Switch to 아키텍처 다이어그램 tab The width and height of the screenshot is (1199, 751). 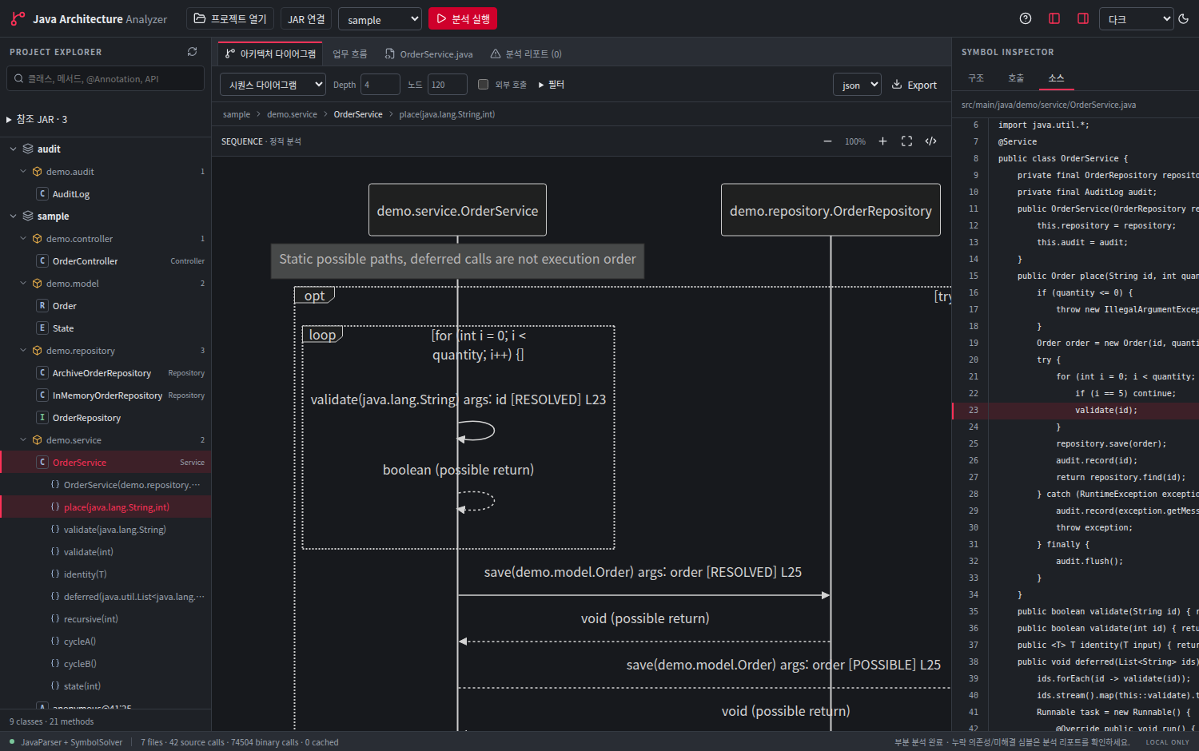click(x=270, y=54)
